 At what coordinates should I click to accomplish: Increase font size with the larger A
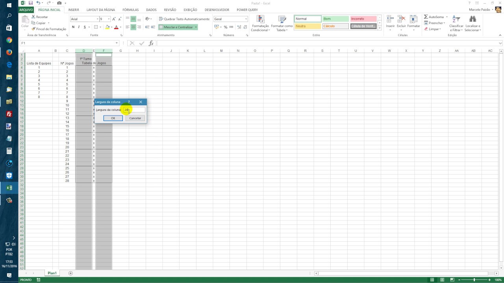click(114, 19)
